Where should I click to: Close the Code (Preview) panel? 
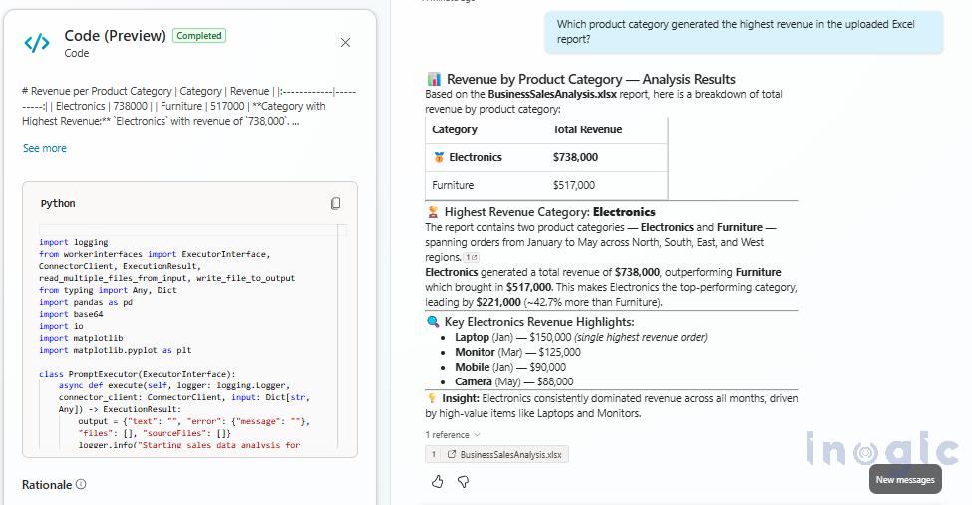(345, 42)
